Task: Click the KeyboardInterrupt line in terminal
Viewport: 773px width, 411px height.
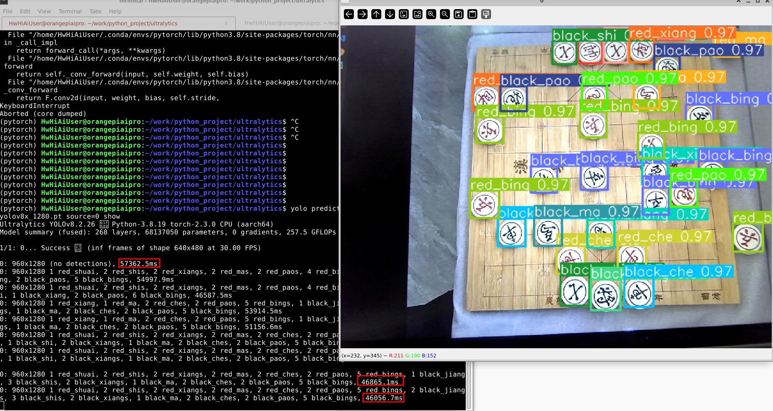Action: (x=35, y=106)
